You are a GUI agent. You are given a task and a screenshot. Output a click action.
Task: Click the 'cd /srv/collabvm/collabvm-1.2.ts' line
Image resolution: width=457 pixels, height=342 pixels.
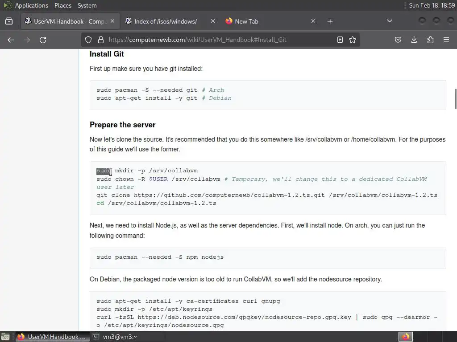(156, 203)
